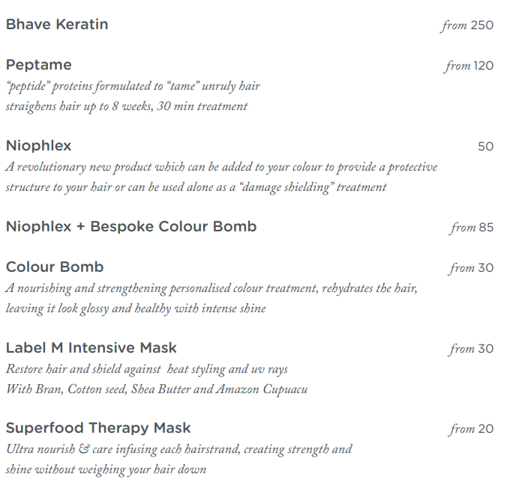Click the "peptide" proteins description line
Image resolution: width=510 pixels, height=480 pixels.
pyautogui.click(x=133, y=86)
